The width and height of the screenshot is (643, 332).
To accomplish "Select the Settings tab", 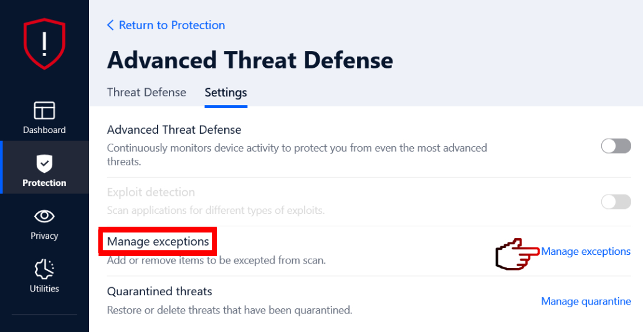I will pos(226,92).
